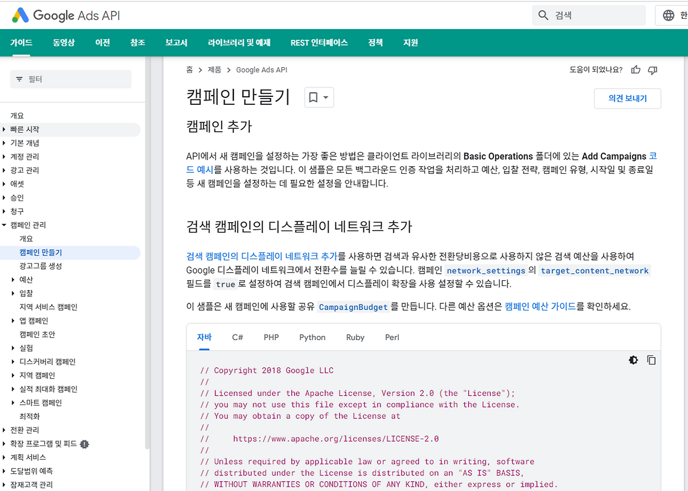Expand the 예산 subsection

click(13, 280)
